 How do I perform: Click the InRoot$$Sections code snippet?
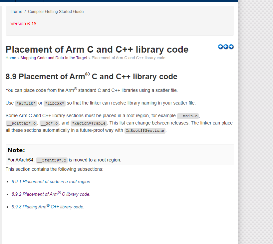(145, 130)
